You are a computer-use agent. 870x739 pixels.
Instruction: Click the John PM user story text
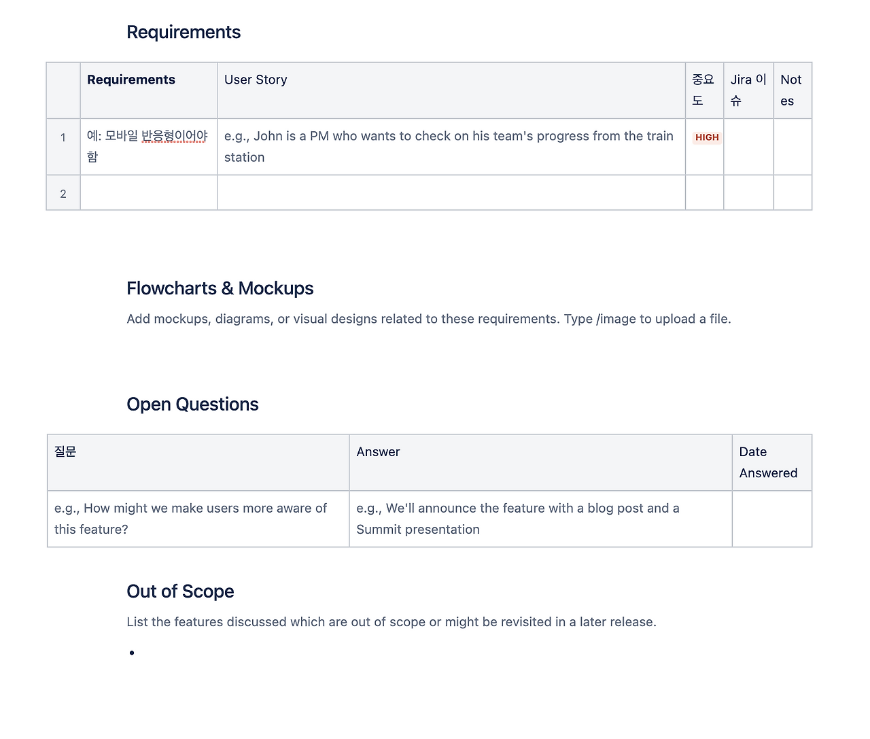(x=449, y=146)
